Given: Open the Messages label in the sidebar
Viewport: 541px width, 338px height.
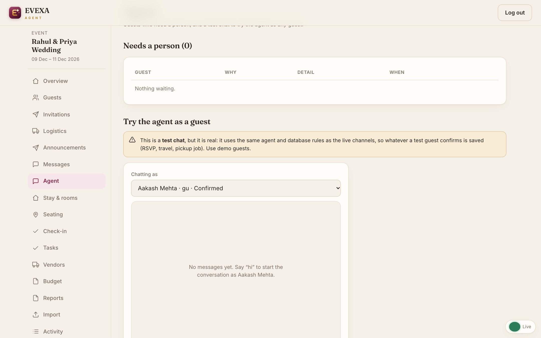Looking at the screenshot, I should [56, 164].
